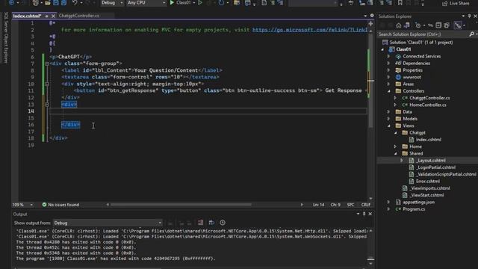Pin the Index.cshtml tab
The image size is (478, 269).
click(46, 16)
